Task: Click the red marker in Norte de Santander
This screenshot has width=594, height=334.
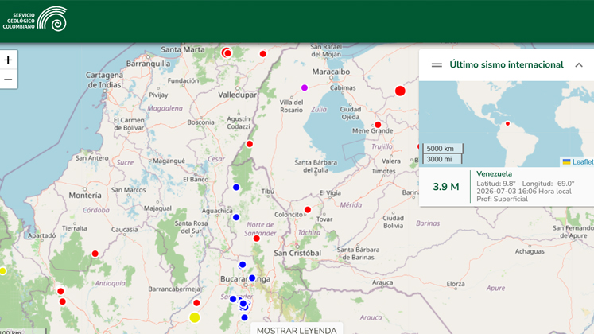Action: (x=257, y=239)
